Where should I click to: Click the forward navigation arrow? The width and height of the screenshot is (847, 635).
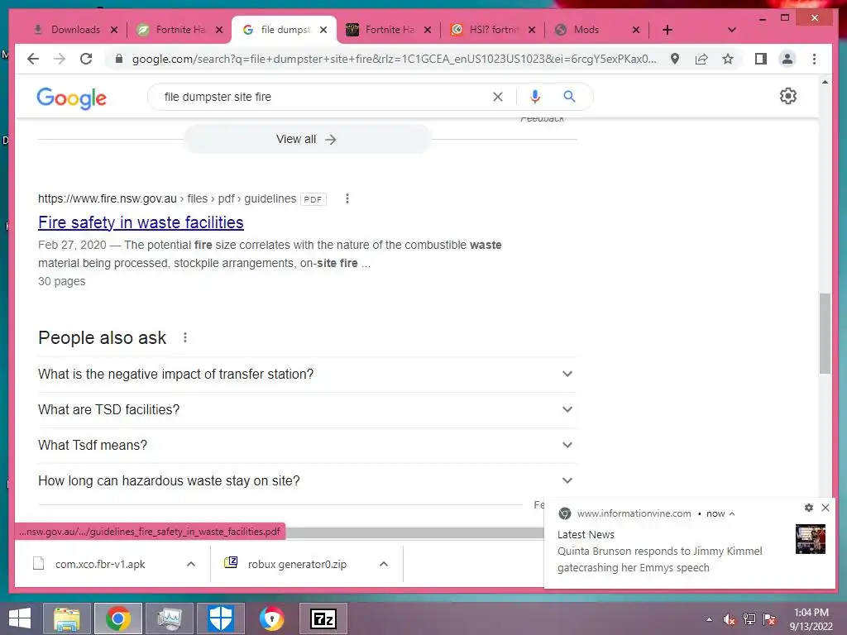60,59
